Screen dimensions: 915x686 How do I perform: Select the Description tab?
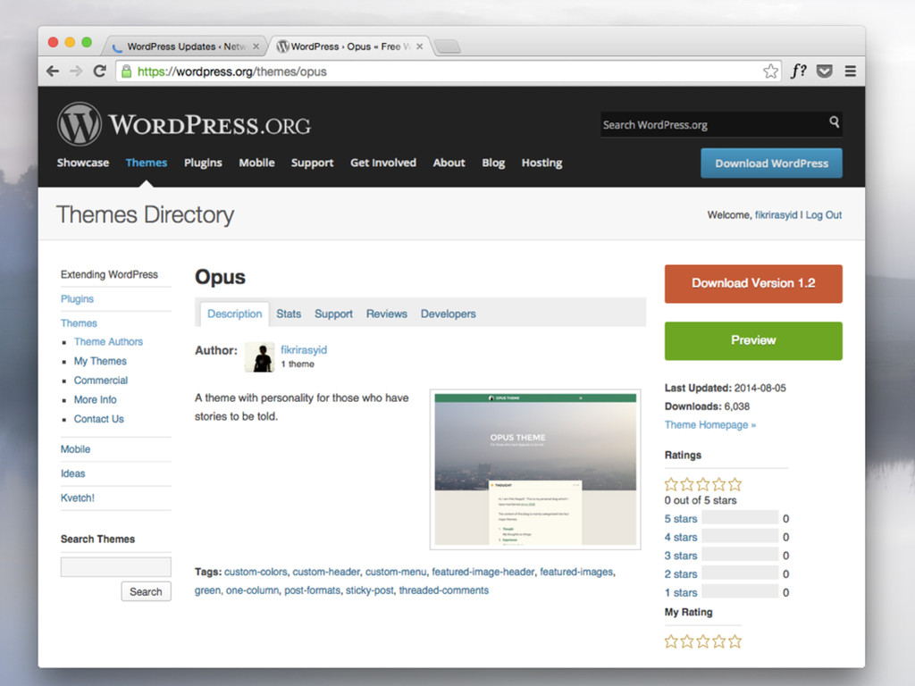pyautogui.click(x=235, y=314)
